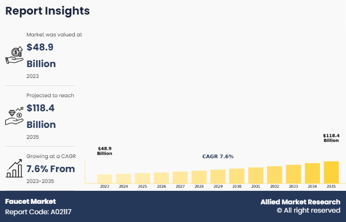The width and height of the screenshot is (346, 222).
Task: Click the $118.4 Billion label above chart
Action: coord(331,138)
